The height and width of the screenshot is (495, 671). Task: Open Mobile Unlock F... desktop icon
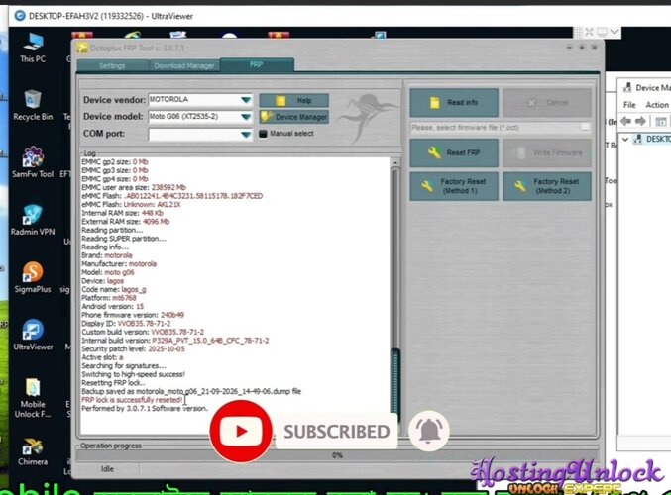point(33,398)
